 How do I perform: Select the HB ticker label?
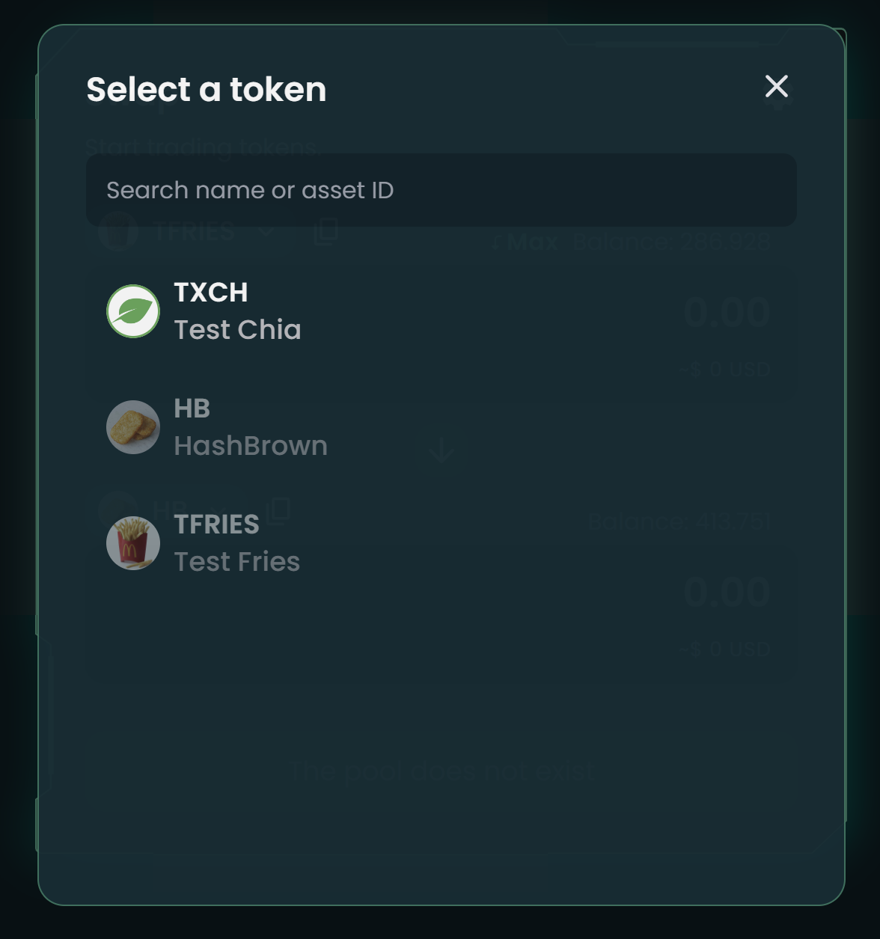[x=192, y=409]
